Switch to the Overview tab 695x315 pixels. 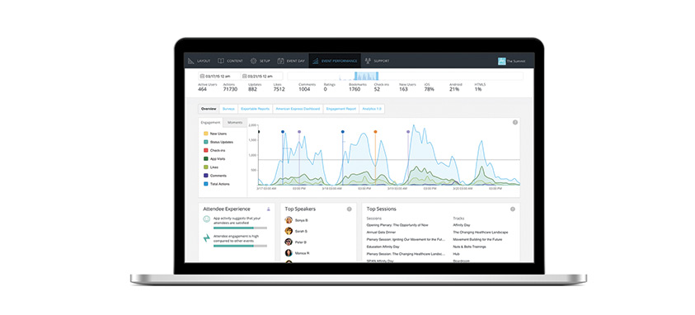coord(209,109)
